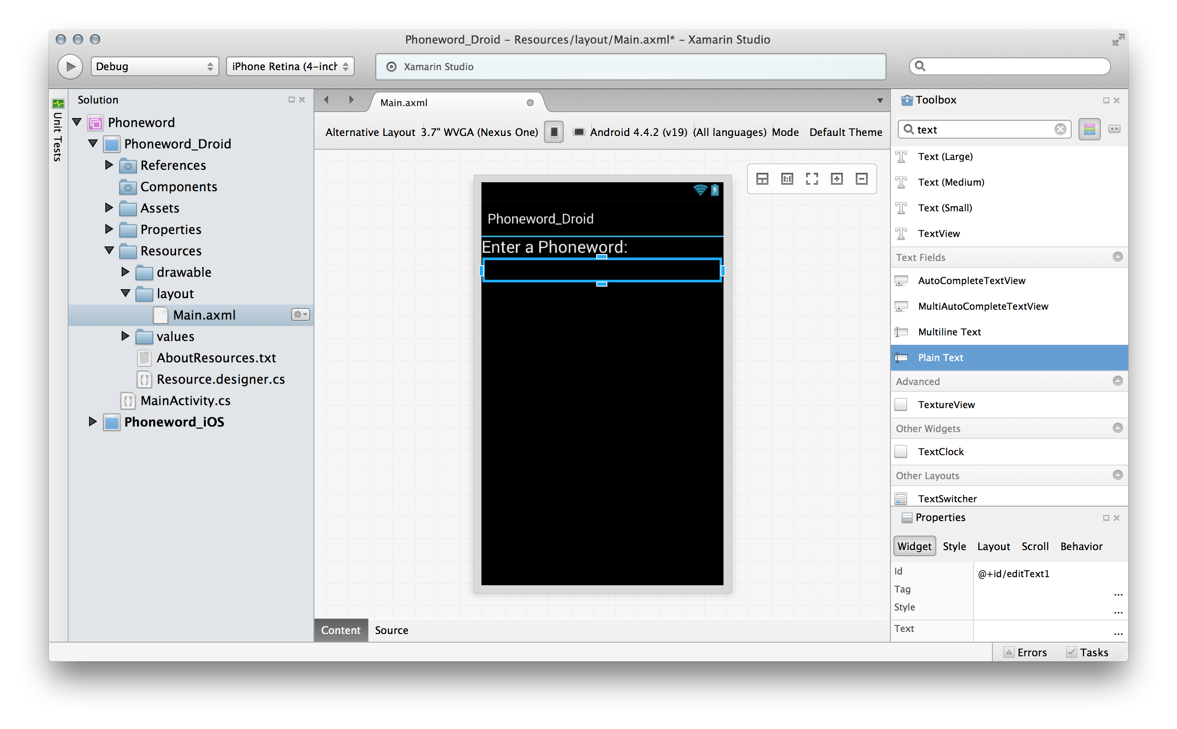
Task: Clear the toolbox search text
Action: click(1060, 129)
